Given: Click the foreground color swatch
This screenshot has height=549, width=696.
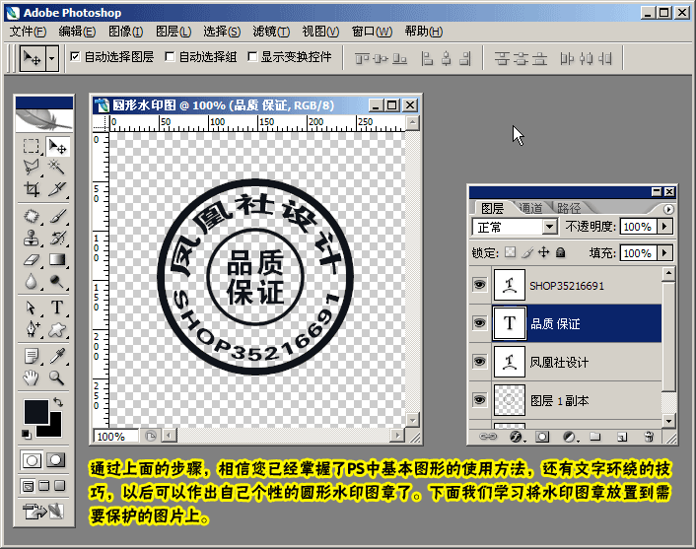Looking at the screenshot, I should click(35, 411).
